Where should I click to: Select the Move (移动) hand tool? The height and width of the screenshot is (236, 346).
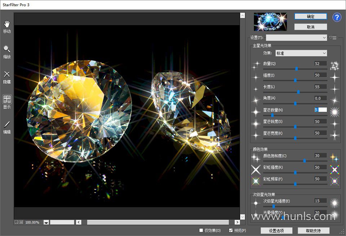7,27
